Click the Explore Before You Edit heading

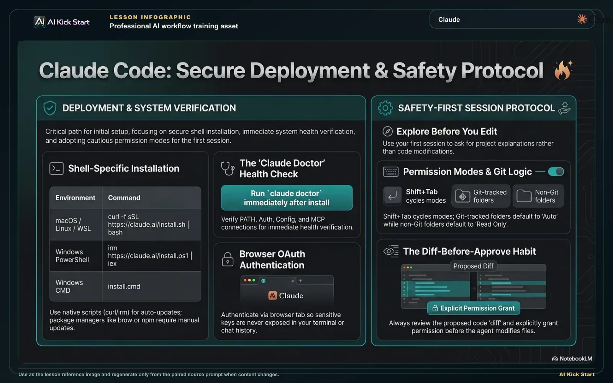447,131
